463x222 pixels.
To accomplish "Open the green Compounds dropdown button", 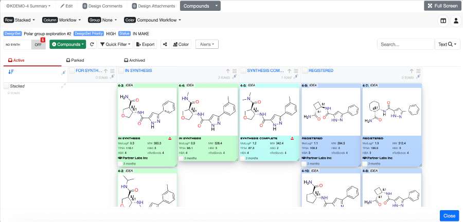I will (x=67, y=44).
